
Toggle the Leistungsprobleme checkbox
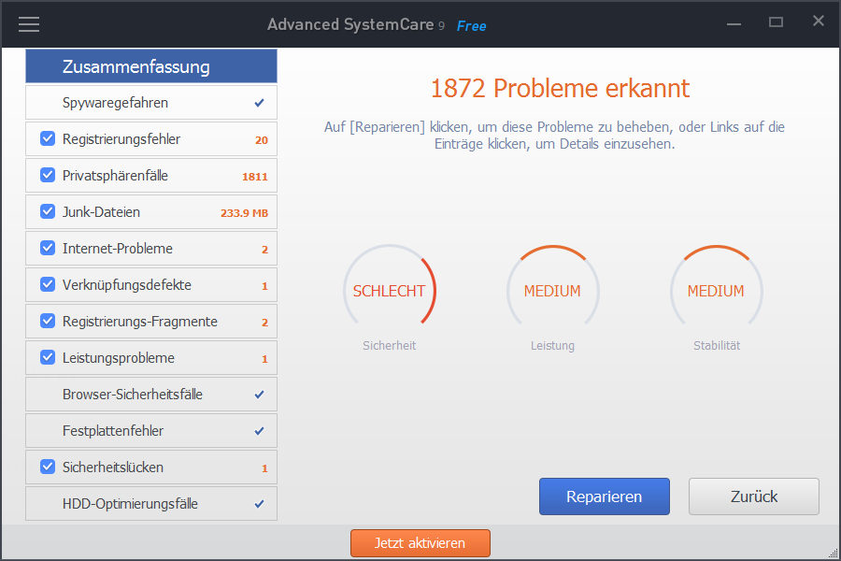pyautogui.click(x=48, y=357)
